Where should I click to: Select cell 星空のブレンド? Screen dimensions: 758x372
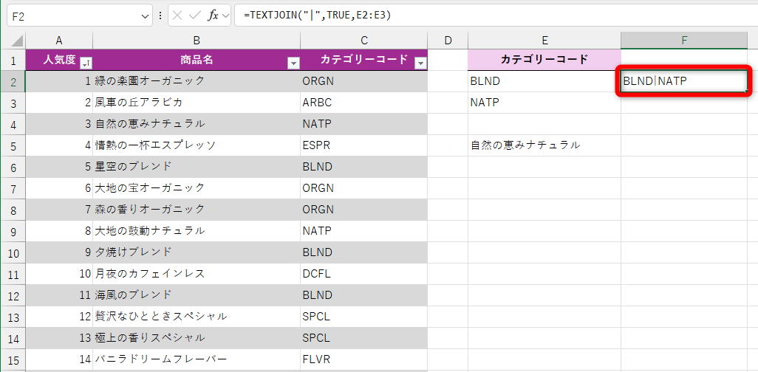click(197, 167)
